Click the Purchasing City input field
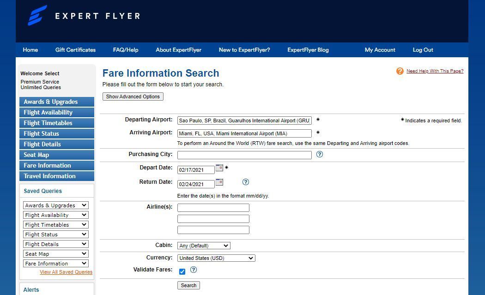This screenshot has width=485, height=295. click(244, 155)
